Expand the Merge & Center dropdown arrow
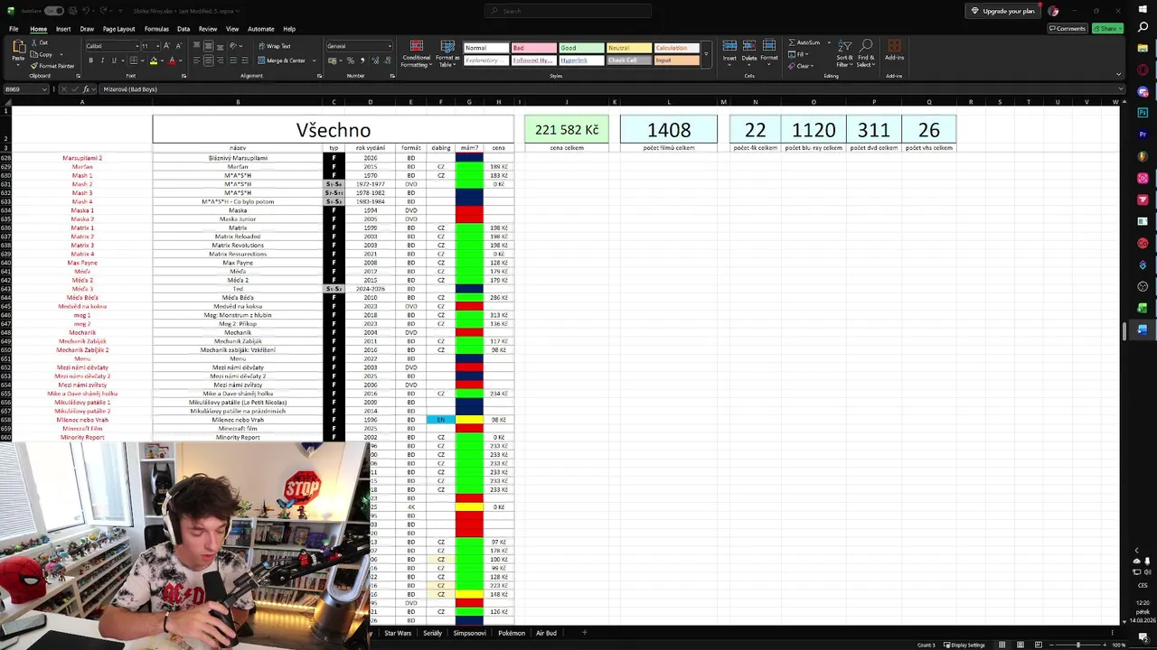 click(x=315, y=60)
